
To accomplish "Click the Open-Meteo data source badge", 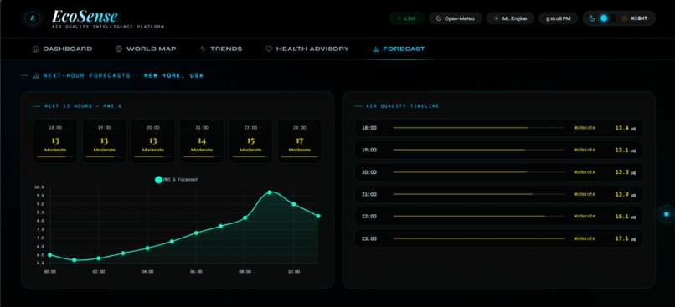I will 456,18.
